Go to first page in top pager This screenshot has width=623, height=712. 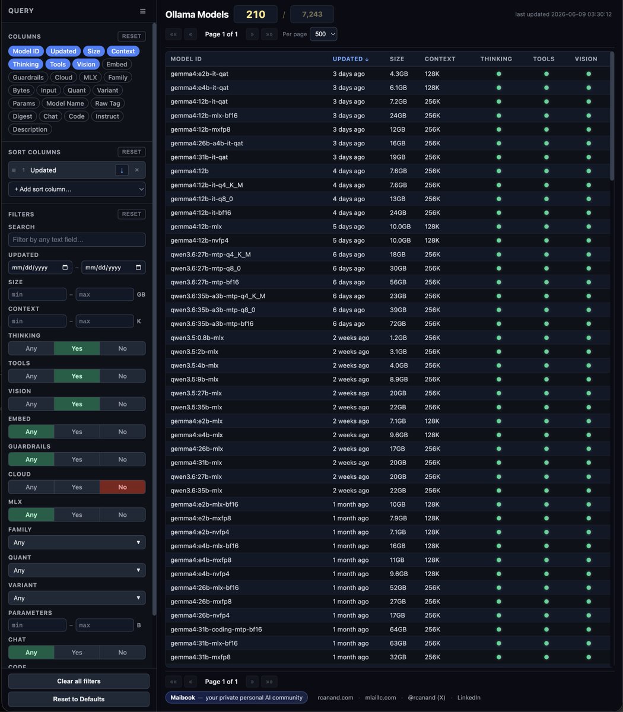173,34
